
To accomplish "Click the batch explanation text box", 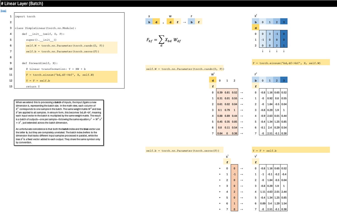I will click(x=59, y=121).
